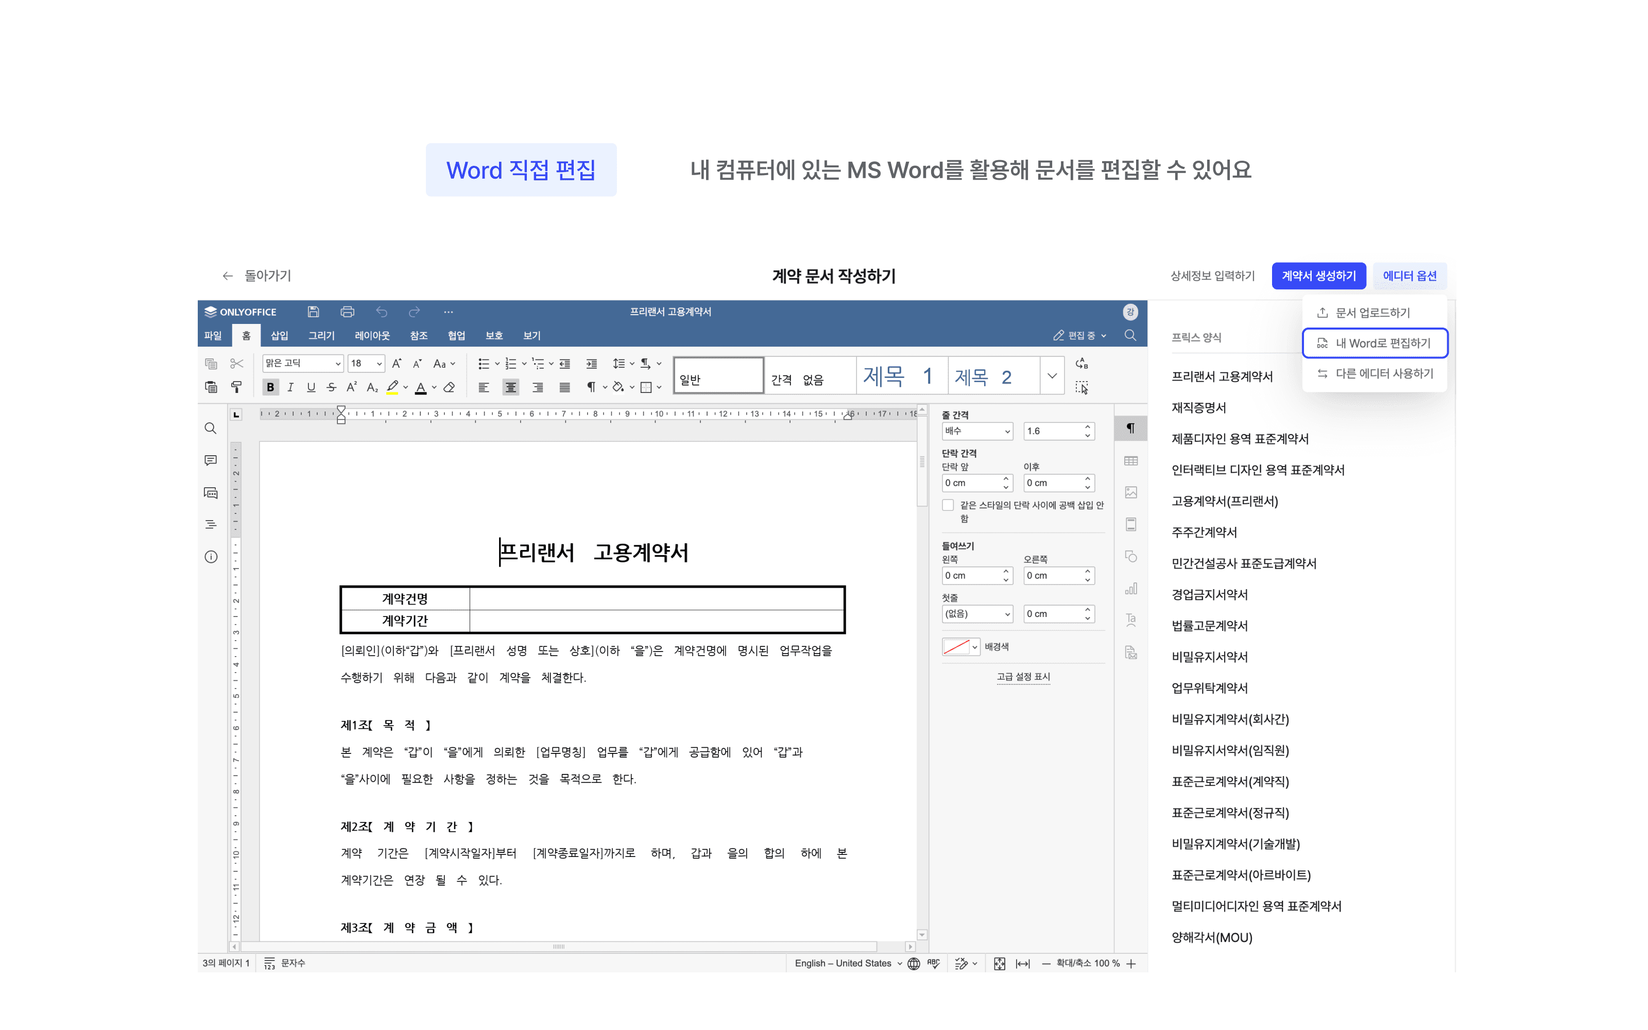The image size is (1648, 1030).
Task: Open the font name dropdown
Action: tap(338, 363)
